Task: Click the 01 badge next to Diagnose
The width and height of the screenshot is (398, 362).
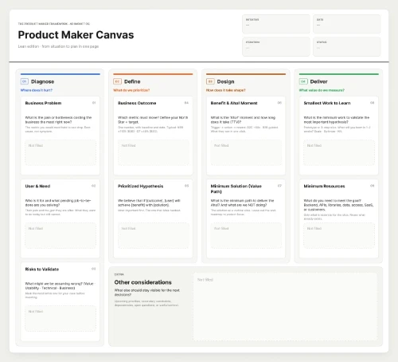Action: [25, 81]
